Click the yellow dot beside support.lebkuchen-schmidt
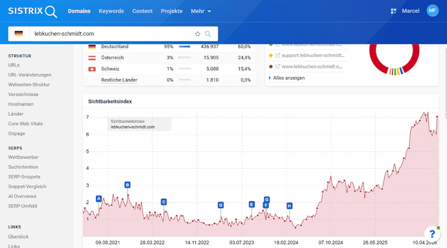Viewport: 447px width, 248px height. click(x=271, y=55)
